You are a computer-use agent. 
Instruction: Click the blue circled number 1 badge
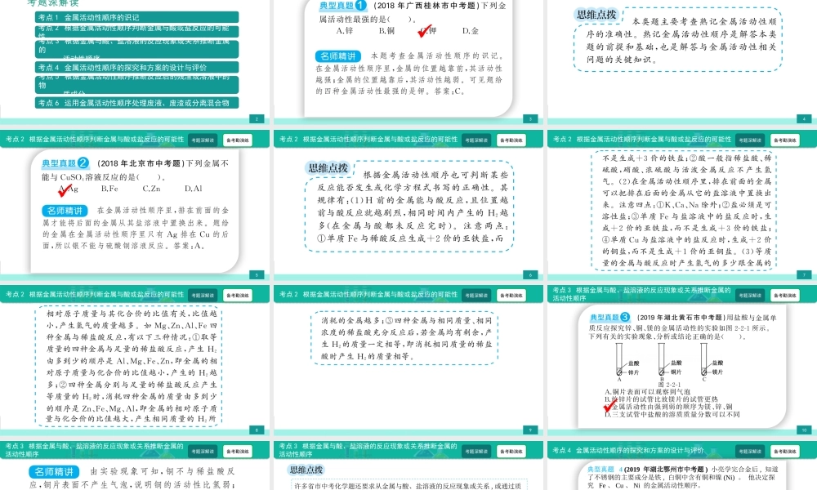[x=360, y=6]
